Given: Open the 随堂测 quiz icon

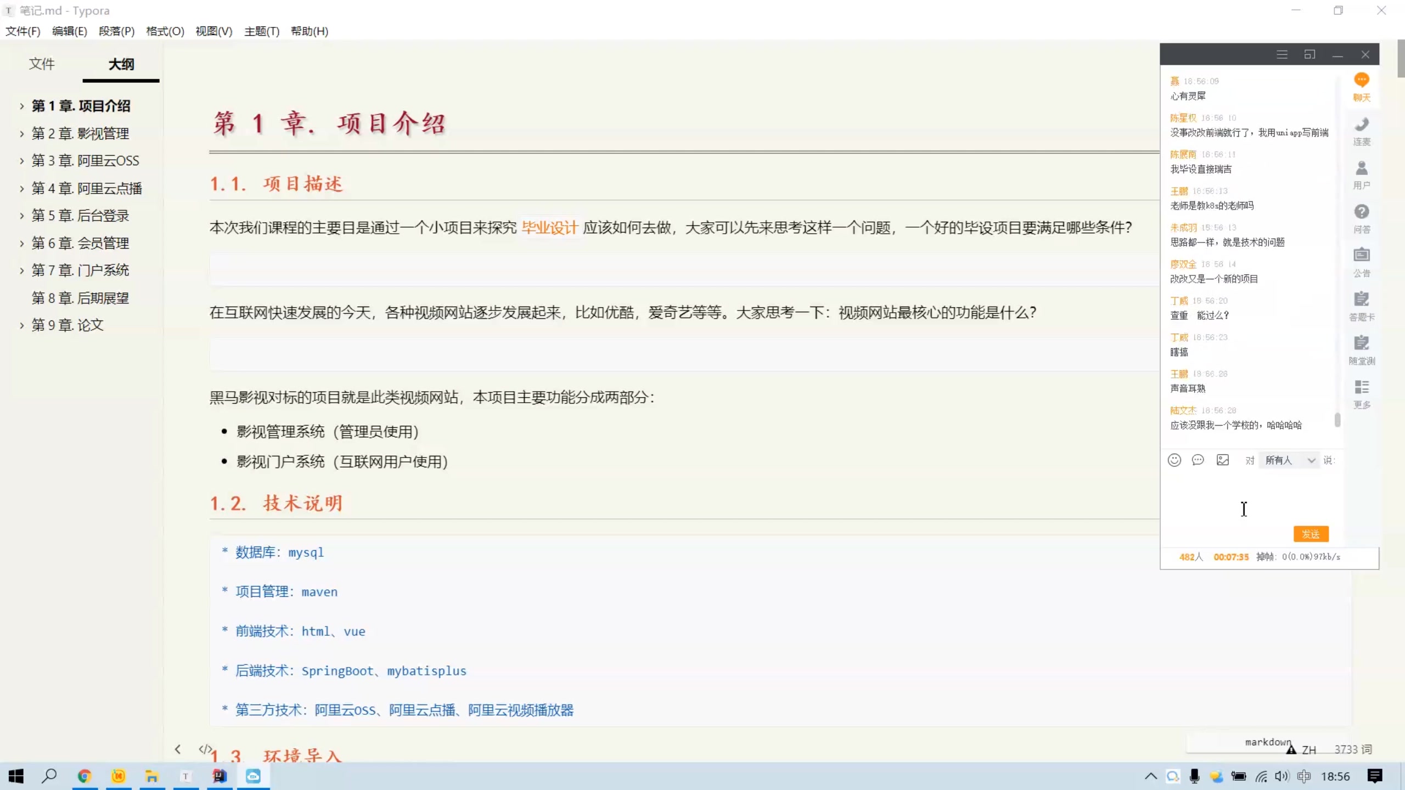Looking at the screenshot, I should [x=1362, y=350].
